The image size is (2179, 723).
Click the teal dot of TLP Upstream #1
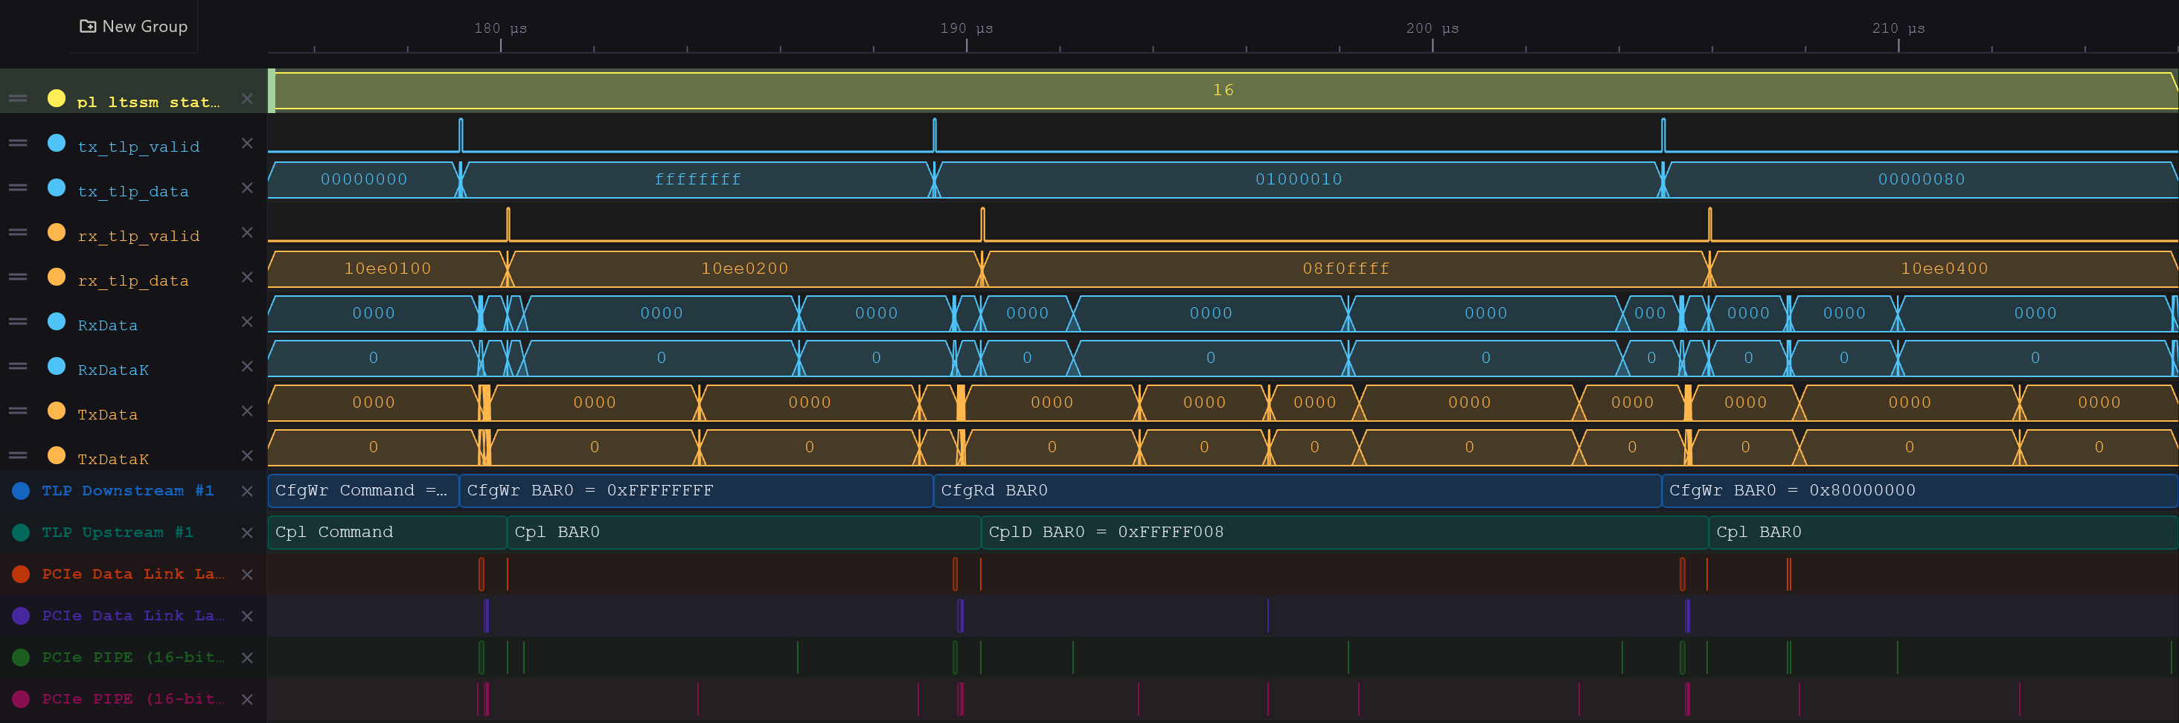(x=21, y=532)
